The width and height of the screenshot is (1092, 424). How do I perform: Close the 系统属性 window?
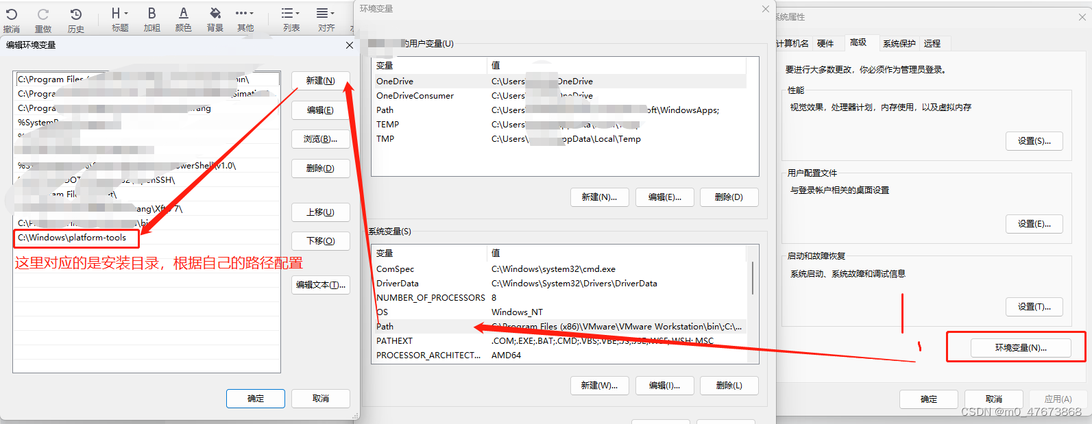[1082, 17]
